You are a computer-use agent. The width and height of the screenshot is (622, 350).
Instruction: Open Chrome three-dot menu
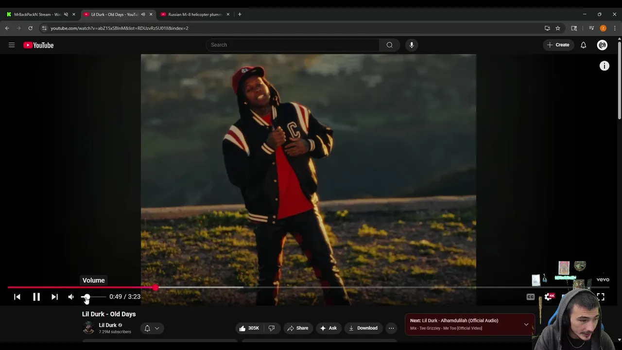click(x=615, y=28)
